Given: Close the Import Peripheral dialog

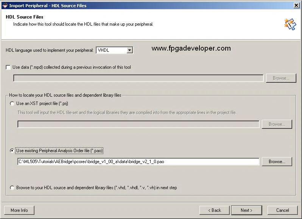Looking at the screenshot, I should (296, 5).
